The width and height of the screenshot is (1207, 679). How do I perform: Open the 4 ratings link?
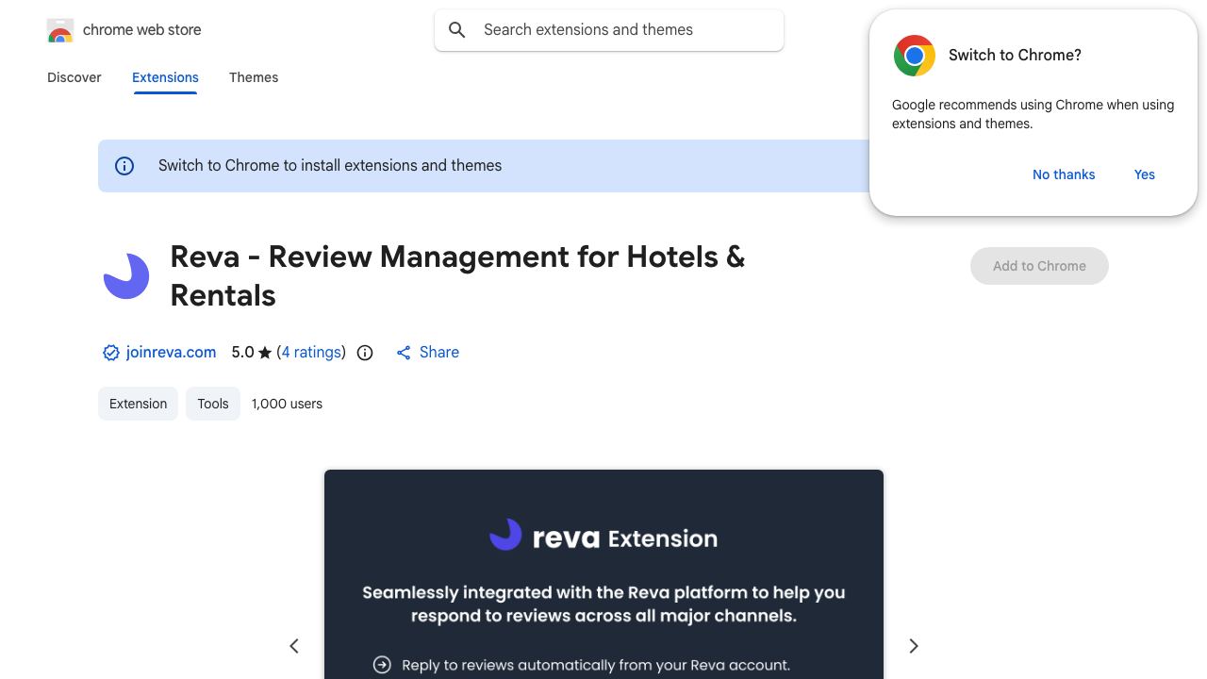pyautogui.click(x=311, y=352)
